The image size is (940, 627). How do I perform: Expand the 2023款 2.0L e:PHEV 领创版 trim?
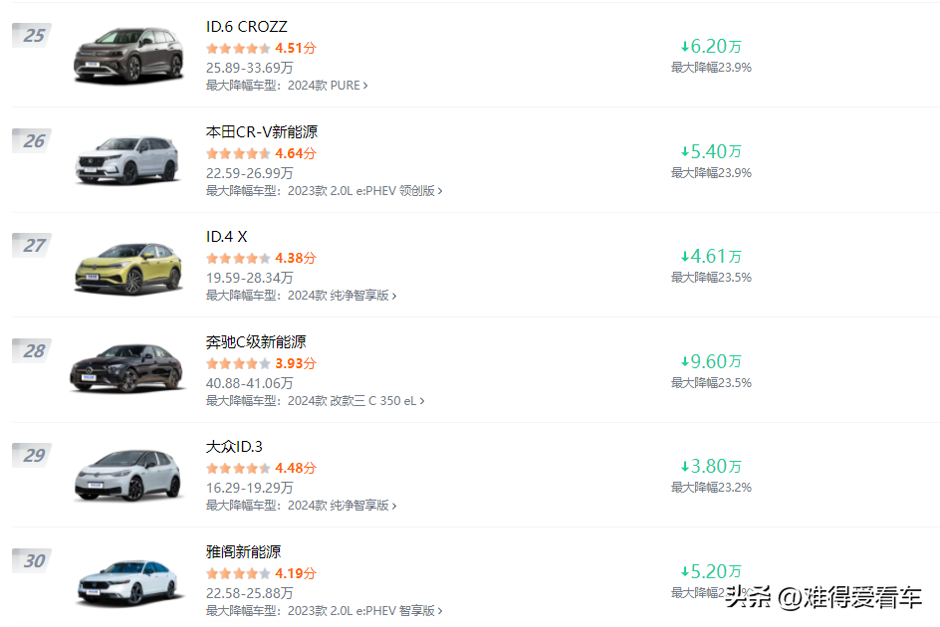tap(440, 191)
